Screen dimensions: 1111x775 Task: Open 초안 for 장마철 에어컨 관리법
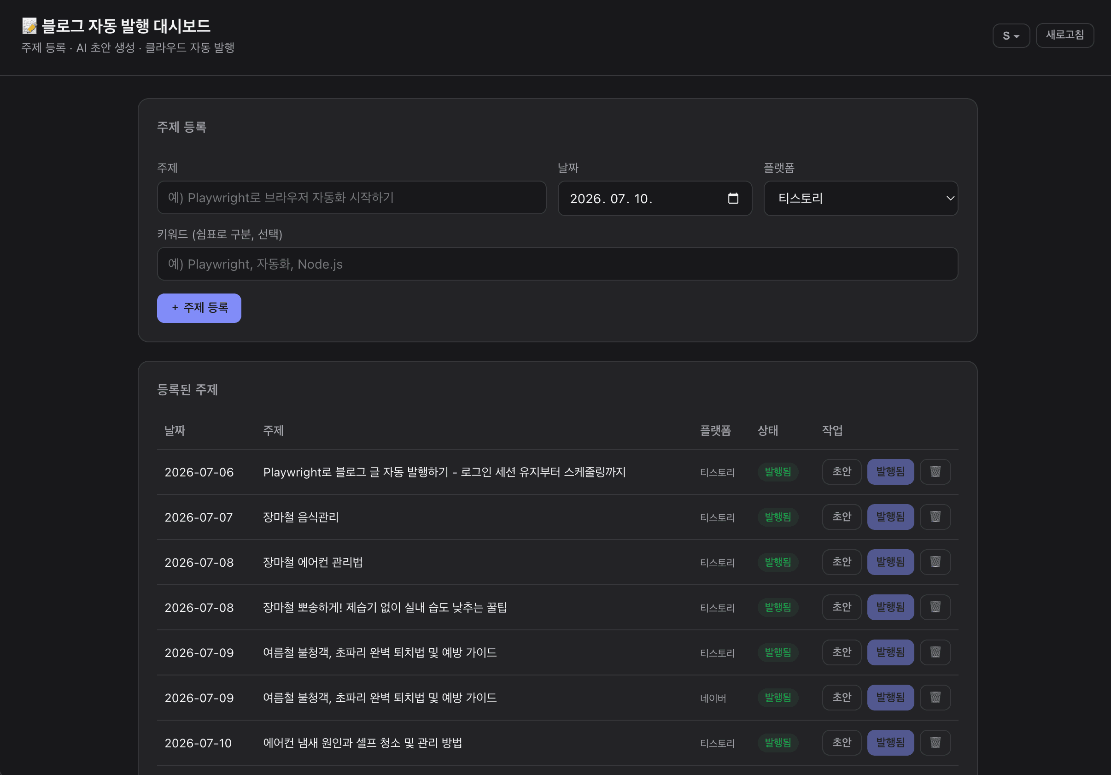pyautogui.click(x=842, y=562)
